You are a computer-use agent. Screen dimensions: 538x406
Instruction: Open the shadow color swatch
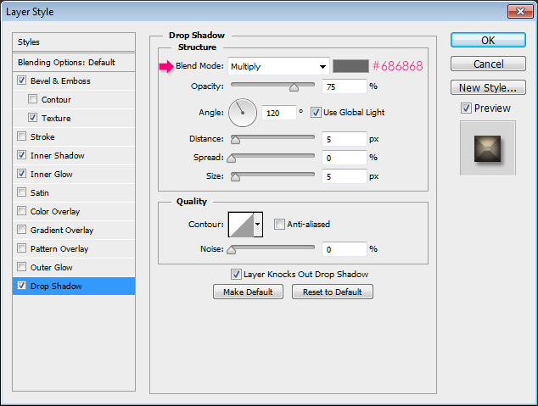tap(350, 66)
